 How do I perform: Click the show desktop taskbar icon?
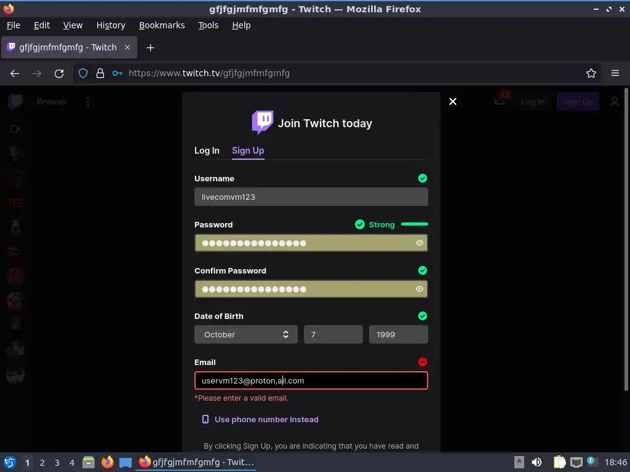[x=126, y=463]
